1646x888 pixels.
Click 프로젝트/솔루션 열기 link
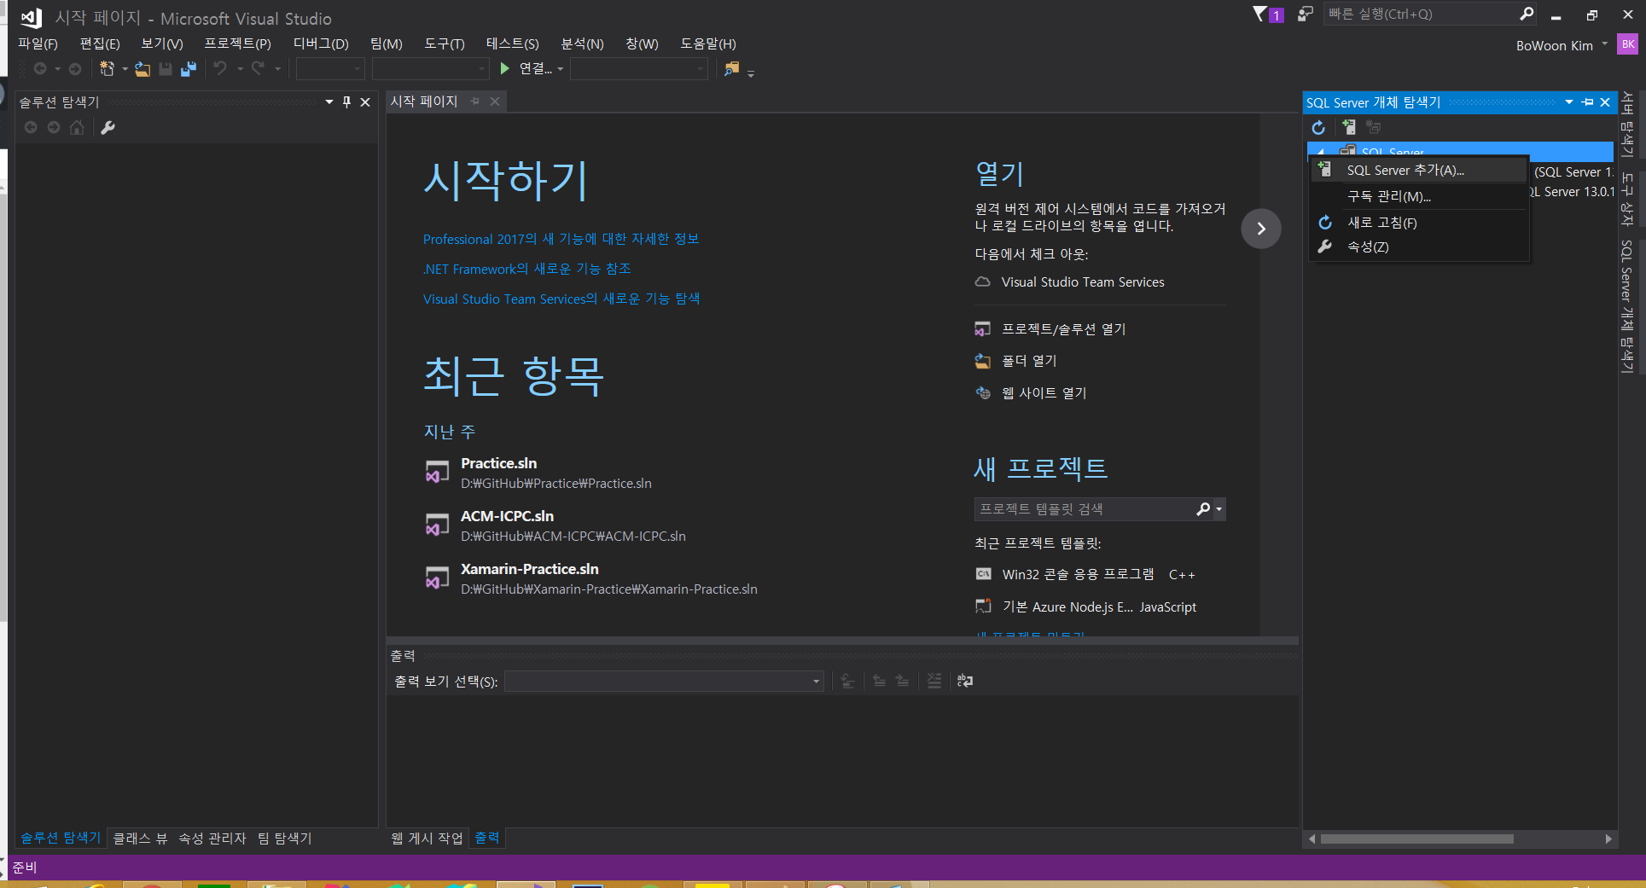pos(1063,329)
